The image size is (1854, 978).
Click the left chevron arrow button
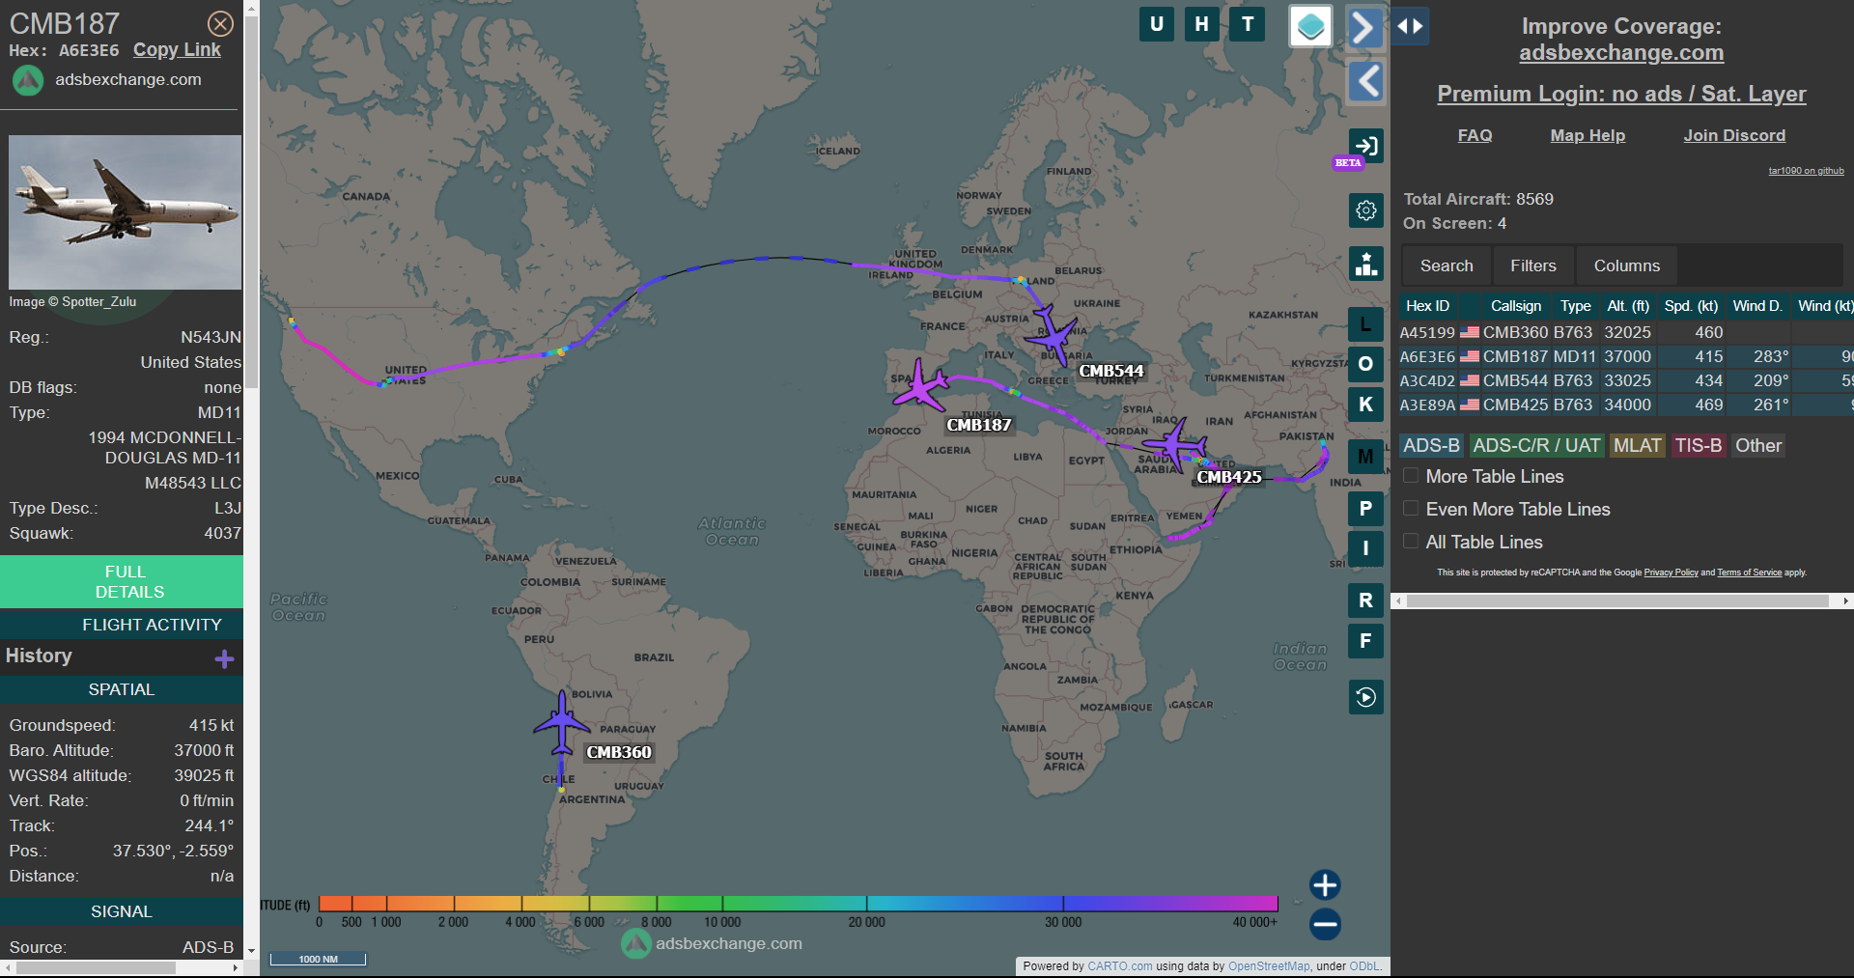(1364, 81)
